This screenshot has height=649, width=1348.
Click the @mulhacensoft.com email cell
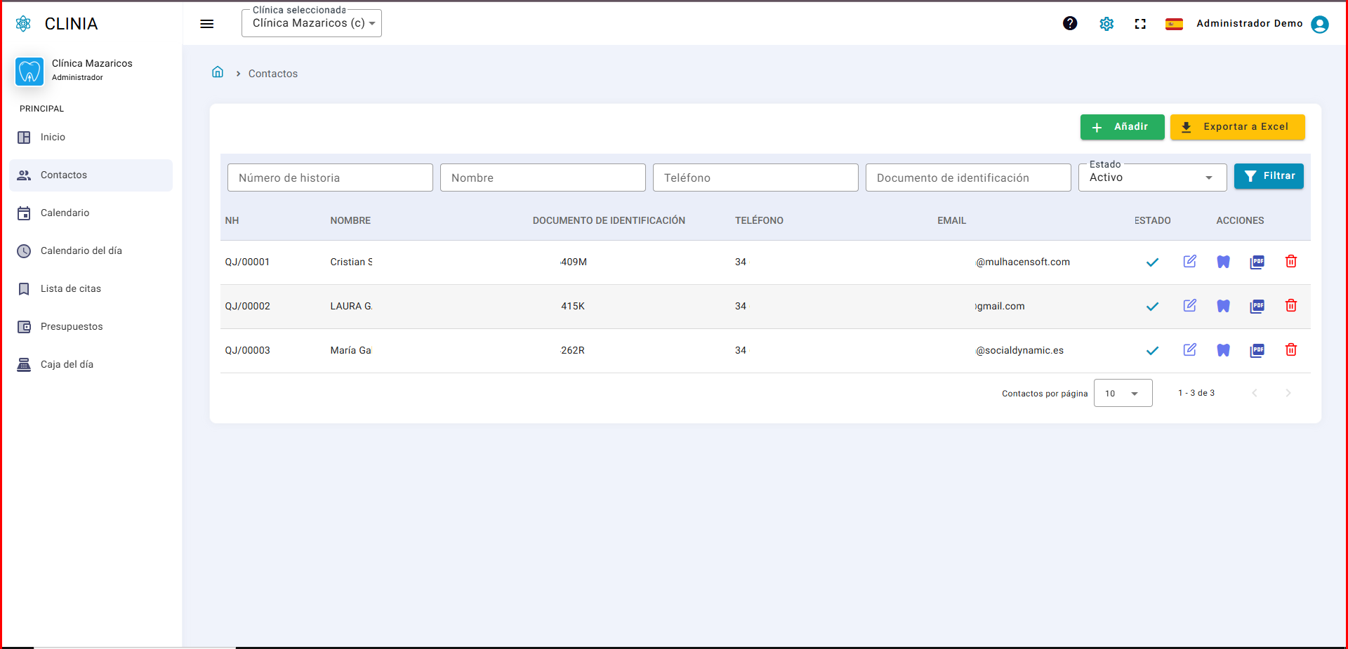tap(1023, 262)
